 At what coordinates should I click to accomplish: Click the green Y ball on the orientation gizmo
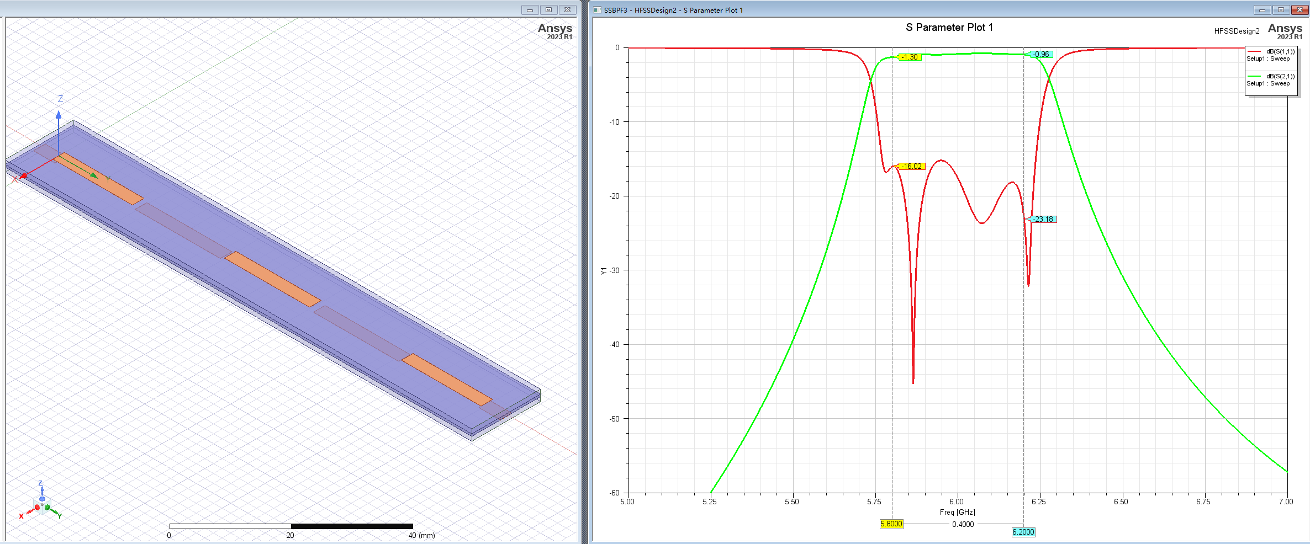pos(47,508)
